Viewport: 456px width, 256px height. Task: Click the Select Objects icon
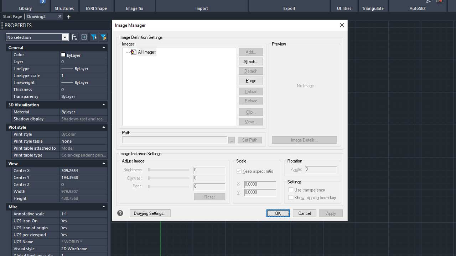click(x=84, y=37)
